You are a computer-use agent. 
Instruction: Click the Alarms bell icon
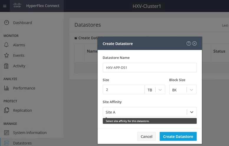click(x=6, y=45)
